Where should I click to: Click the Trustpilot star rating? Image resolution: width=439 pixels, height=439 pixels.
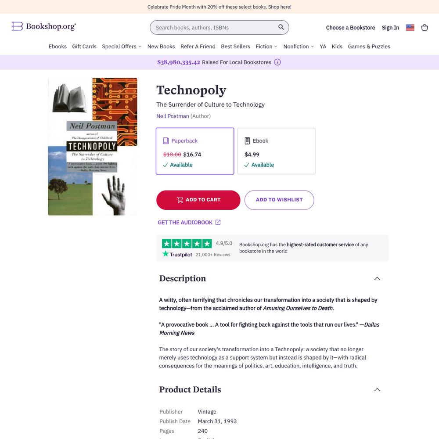coord(187,244)
